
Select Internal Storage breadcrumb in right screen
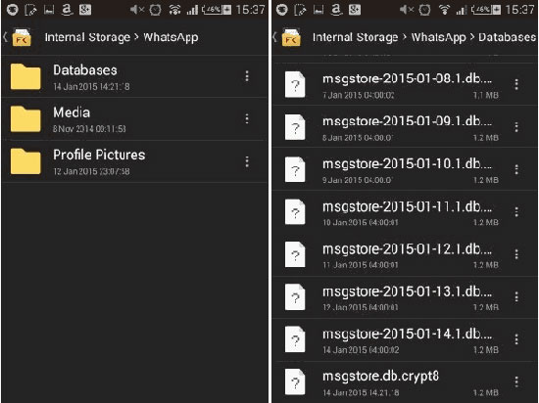355,37
